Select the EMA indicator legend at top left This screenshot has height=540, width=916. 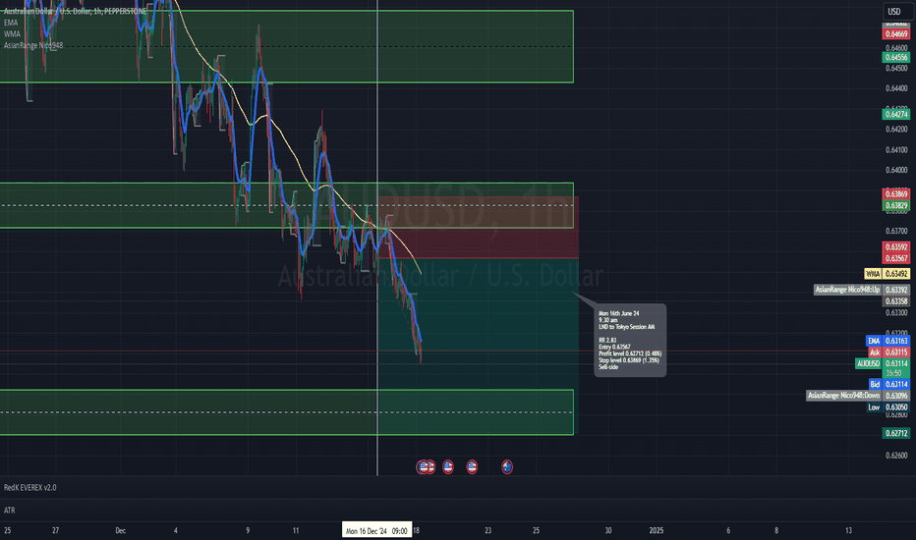point(11,23)
